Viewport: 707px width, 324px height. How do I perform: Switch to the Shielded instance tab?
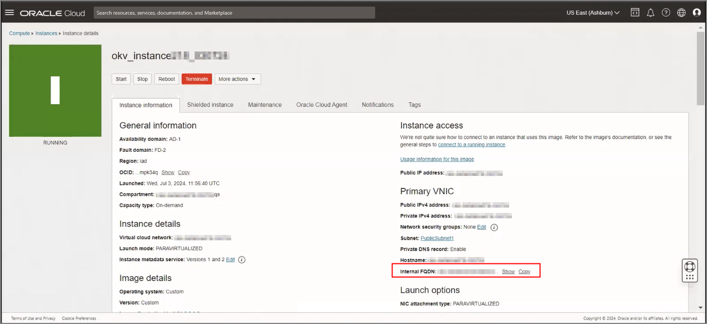[210, 105]
